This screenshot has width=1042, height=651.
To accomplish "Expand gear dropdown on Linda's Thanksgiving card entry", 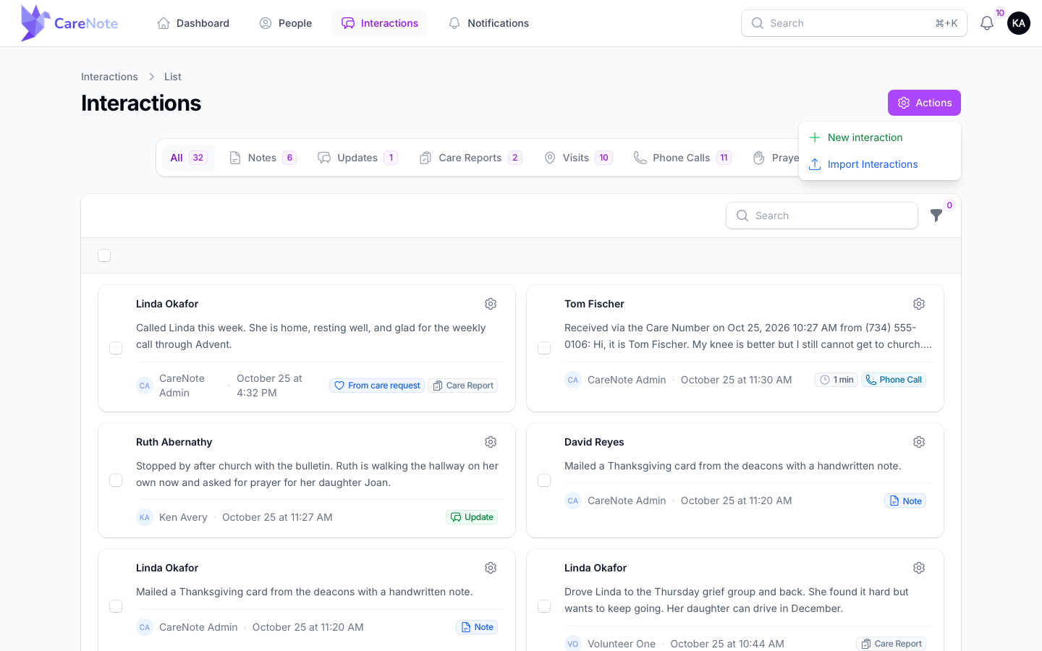I will (491, 568).
